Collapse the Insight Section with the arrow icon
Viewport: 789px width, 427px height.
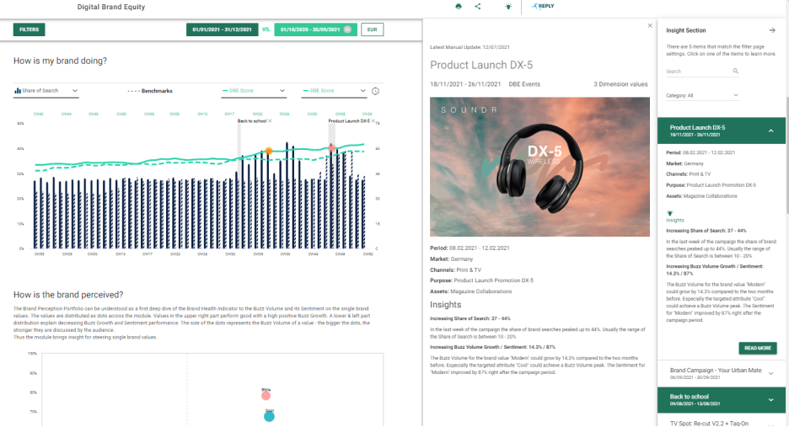pos(772,30)
